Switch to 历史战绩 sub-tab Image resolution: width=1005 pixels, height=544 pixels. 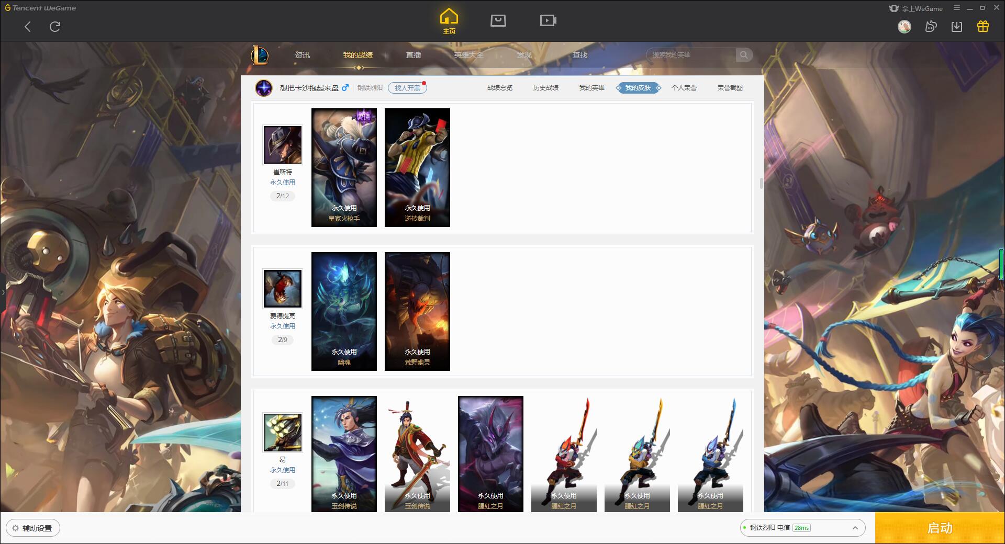click(546, 88)
